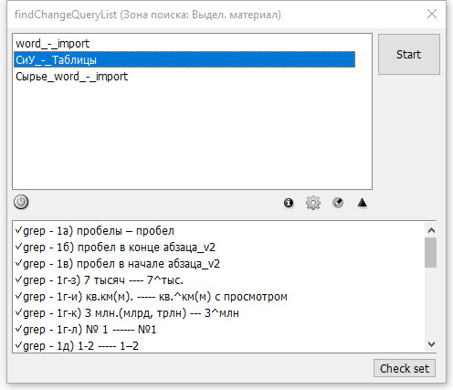Select the "word_-_import" query set
Image resolution: width=453 pixels, height=390 pixels.
click(x=52, y=44)
